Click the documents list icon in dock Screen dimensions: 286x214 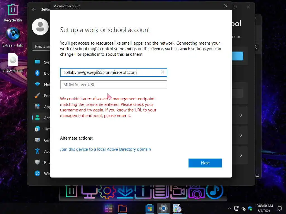[161, 192]
